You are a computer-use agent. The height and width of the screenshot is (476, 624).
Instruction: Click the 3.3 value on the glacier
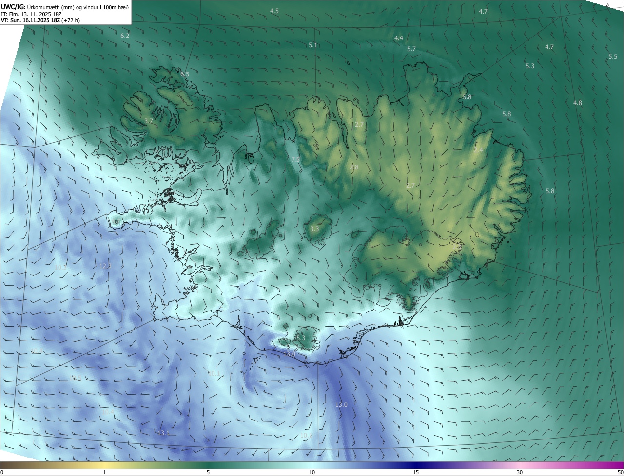point(314,229)
